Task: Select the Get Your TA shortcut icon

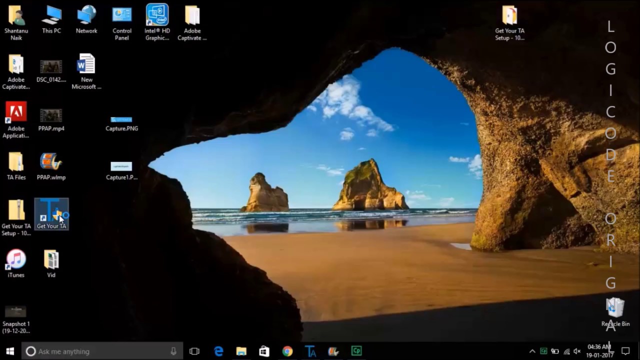Action: point(51,214)
